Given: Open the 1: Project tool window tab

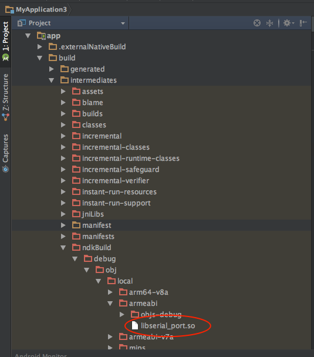Looking at the screenshot, I should tap(5, 41).
